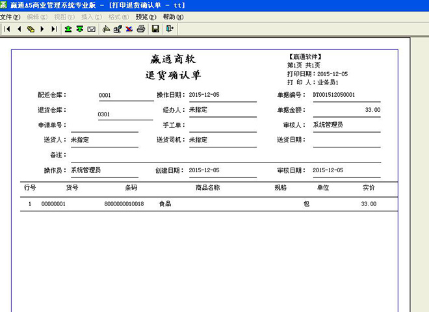Exit preview using the door icon
This screenshot has width=429, height=312.
tap(170, 29)
